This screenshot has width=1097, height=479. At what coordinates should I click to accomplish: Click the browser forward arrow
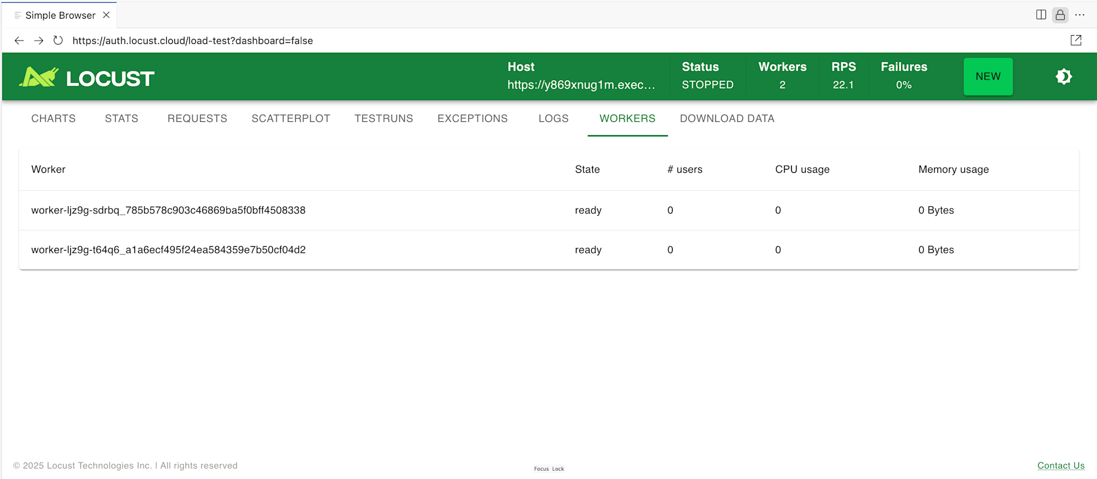click(38, 41)
